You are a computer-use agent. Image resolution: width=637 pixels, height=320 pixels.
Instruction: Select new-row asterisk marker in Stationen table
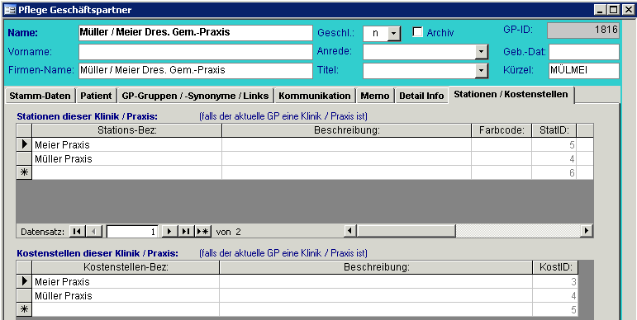(x=25, y=172)
